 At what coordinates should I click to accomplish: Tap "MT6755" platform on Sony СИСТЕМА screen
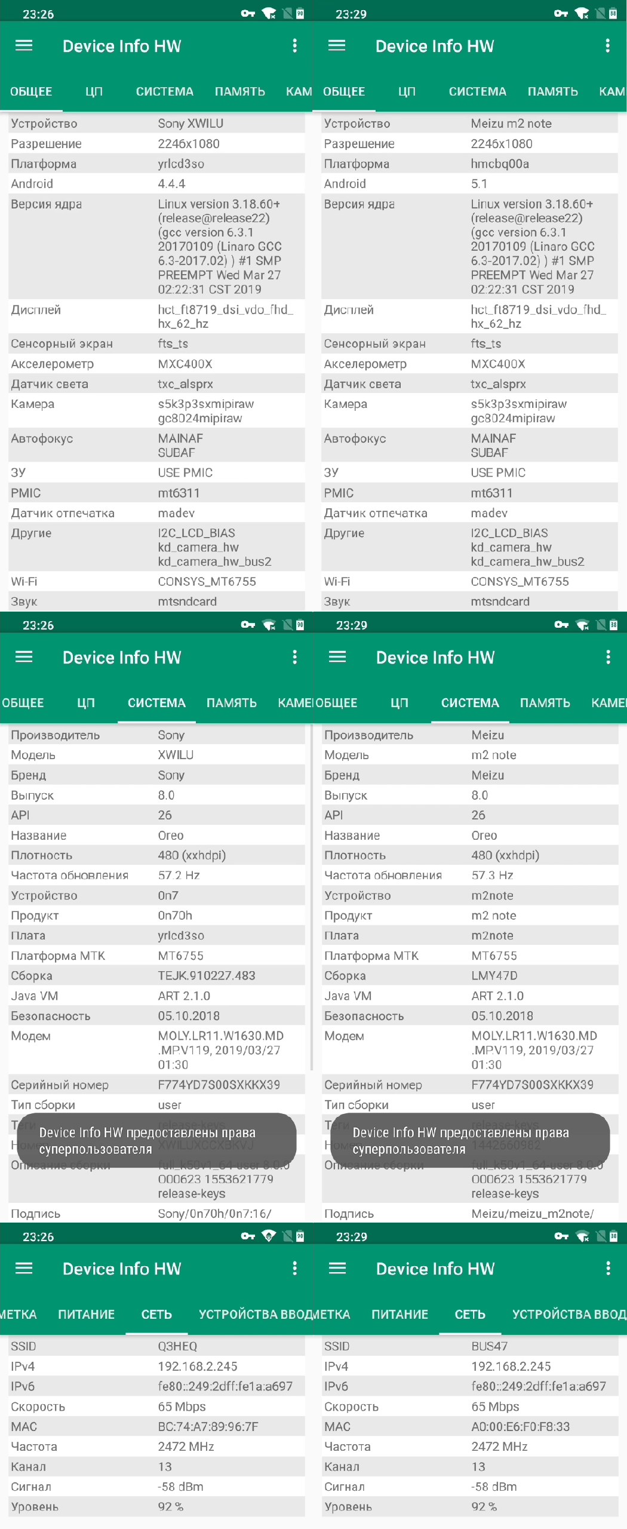(x=180, y=956)
